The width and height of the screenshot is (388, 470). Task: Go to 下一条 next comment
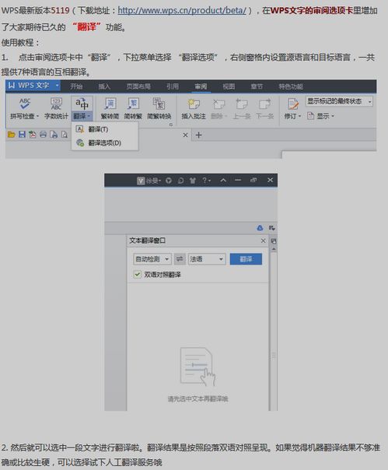click(x=264, y=108)
